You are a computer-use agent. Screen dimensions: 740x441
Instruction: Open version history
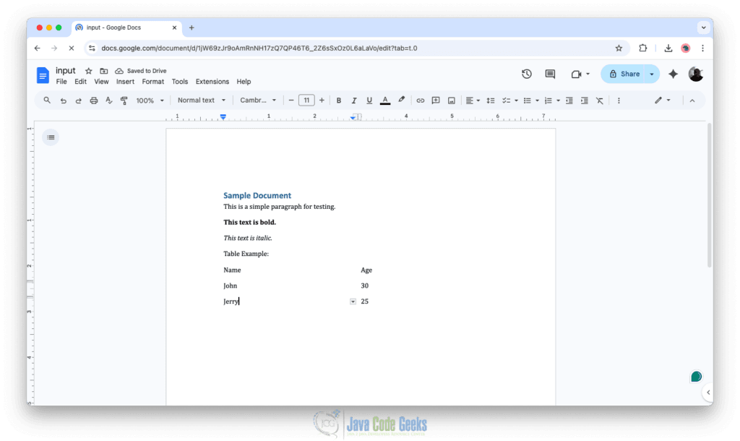coord(527,74)
